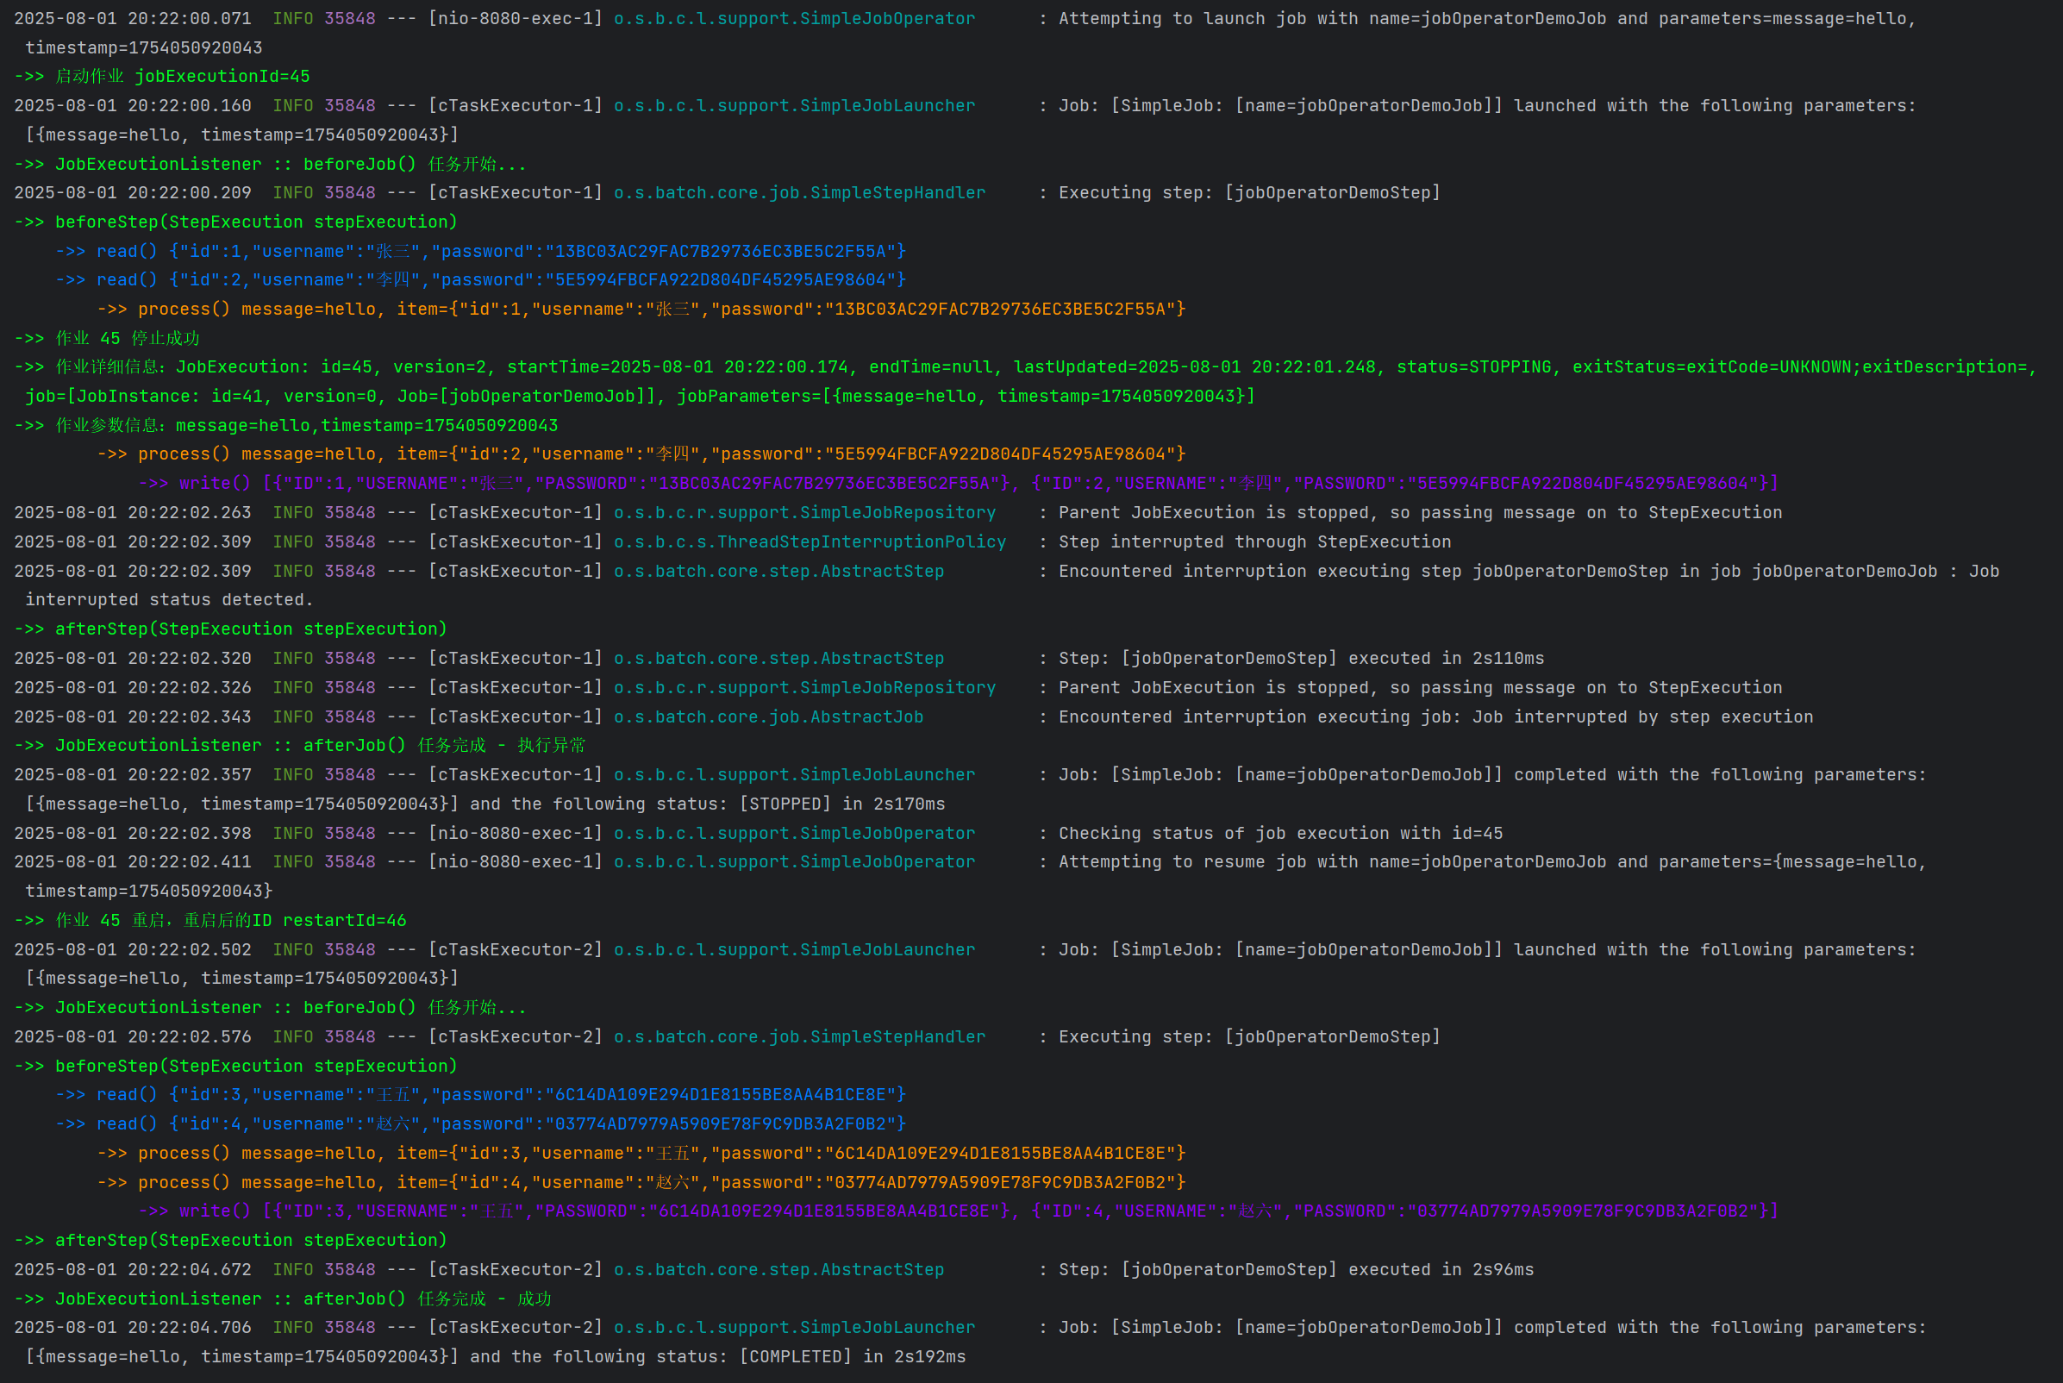This screenshot has height=1383, width=2063.
Task: Click 'interrupted status detected.' continuation line
Action: [x=169, y=600]
